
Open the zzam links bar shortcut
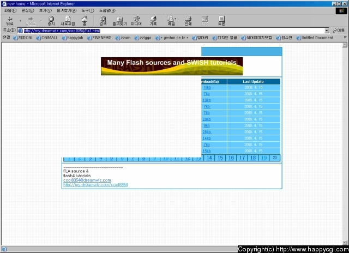(x=123, y=38)
